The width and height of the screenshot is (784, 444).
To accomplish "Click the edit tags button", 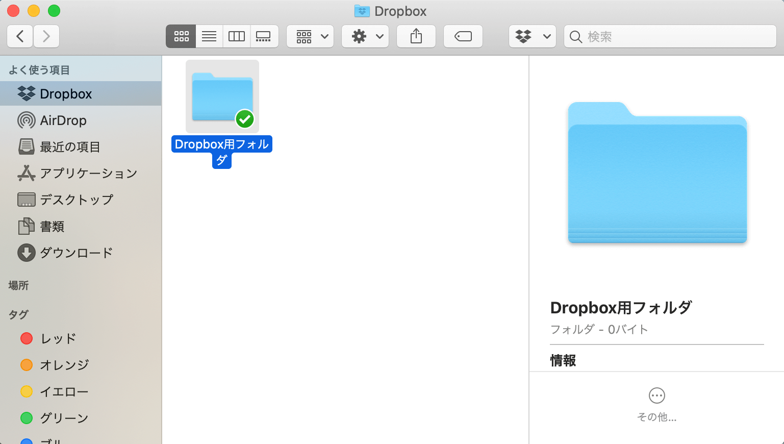I will pos(463,36).
